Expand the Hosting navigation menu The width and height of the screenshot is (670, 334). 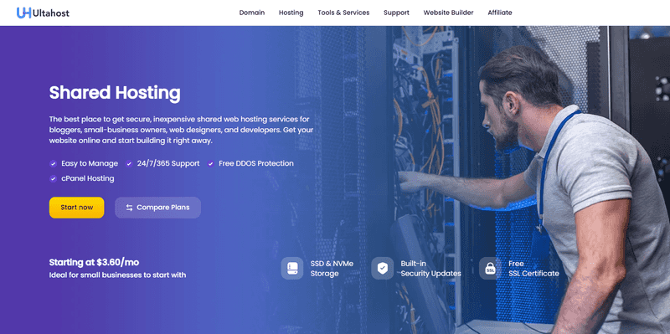pyautogui.click(x=291, y=13)
